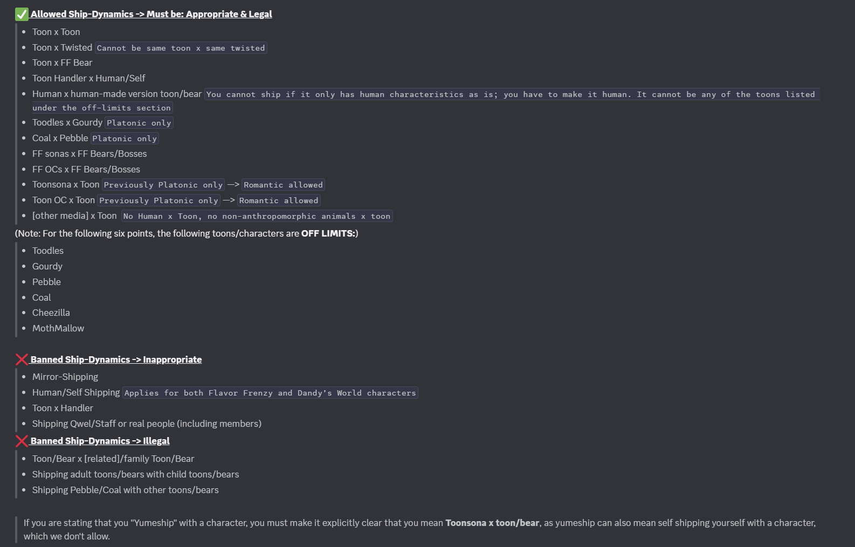Click bold 'Toonsona x toon/bear' text in note

pos(492,523)
